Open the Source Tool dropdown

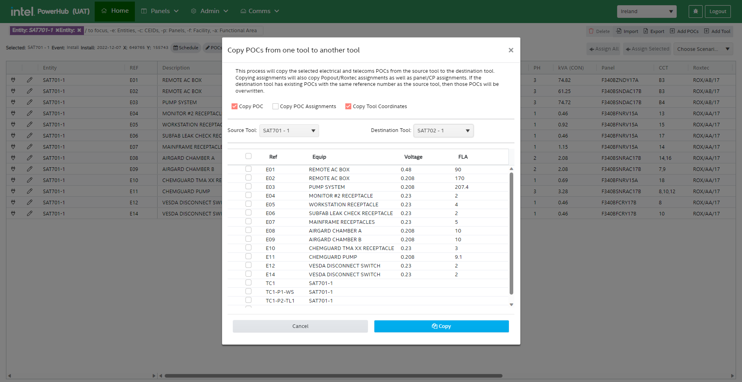click(x=289, y=131)
